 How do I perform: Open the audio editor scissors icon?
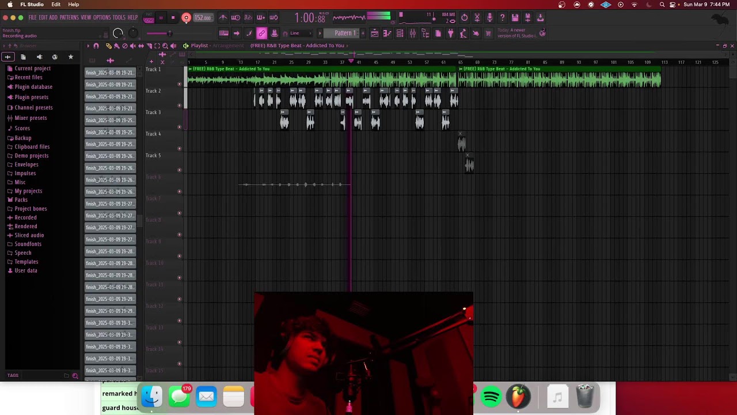pyautogui.click(x=477, y=18)
